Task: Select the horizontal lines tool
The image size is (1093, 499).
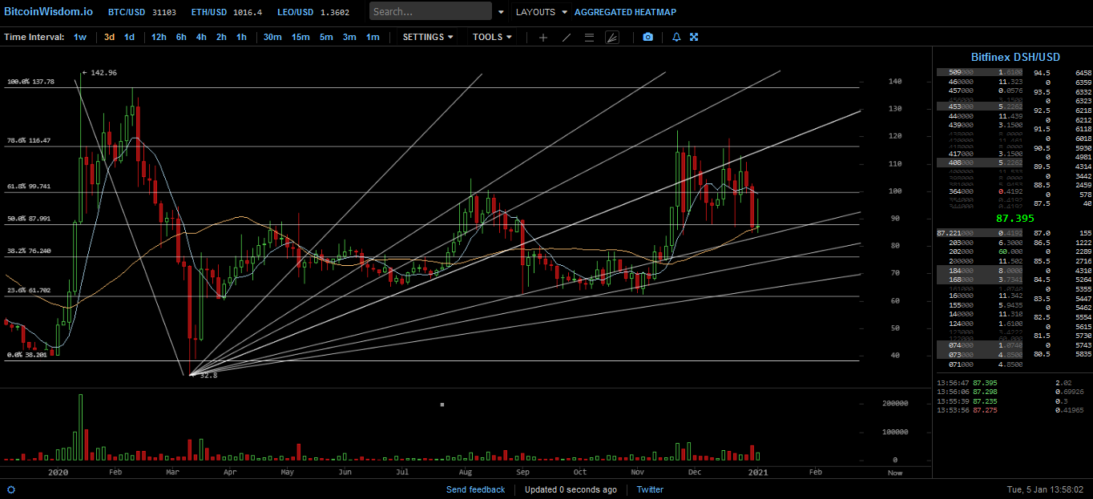Action: (589, 37)
